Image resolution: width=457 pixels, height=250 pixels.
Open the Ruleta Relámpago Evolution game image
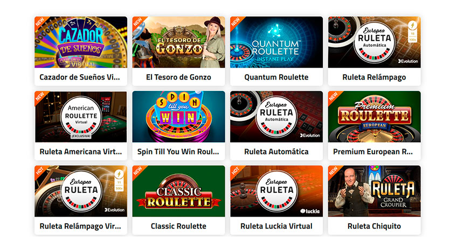pos(374,42)
